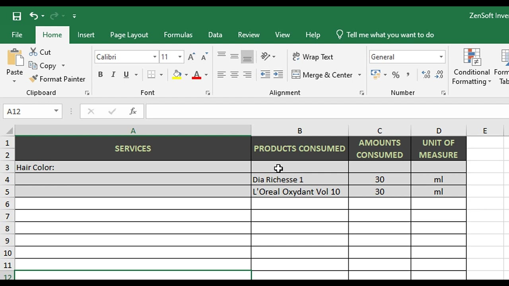Click the Redo arrow icon
509x286 pixels.
[x=54, y=16]
